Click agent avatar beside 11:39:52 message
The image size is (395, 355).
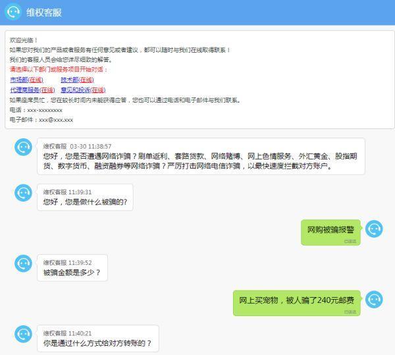tap(24, 263)
